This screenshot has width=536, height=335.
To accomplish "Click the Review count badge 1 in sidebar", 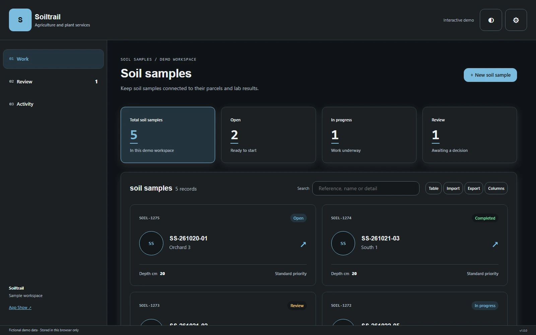I will 96,81.
